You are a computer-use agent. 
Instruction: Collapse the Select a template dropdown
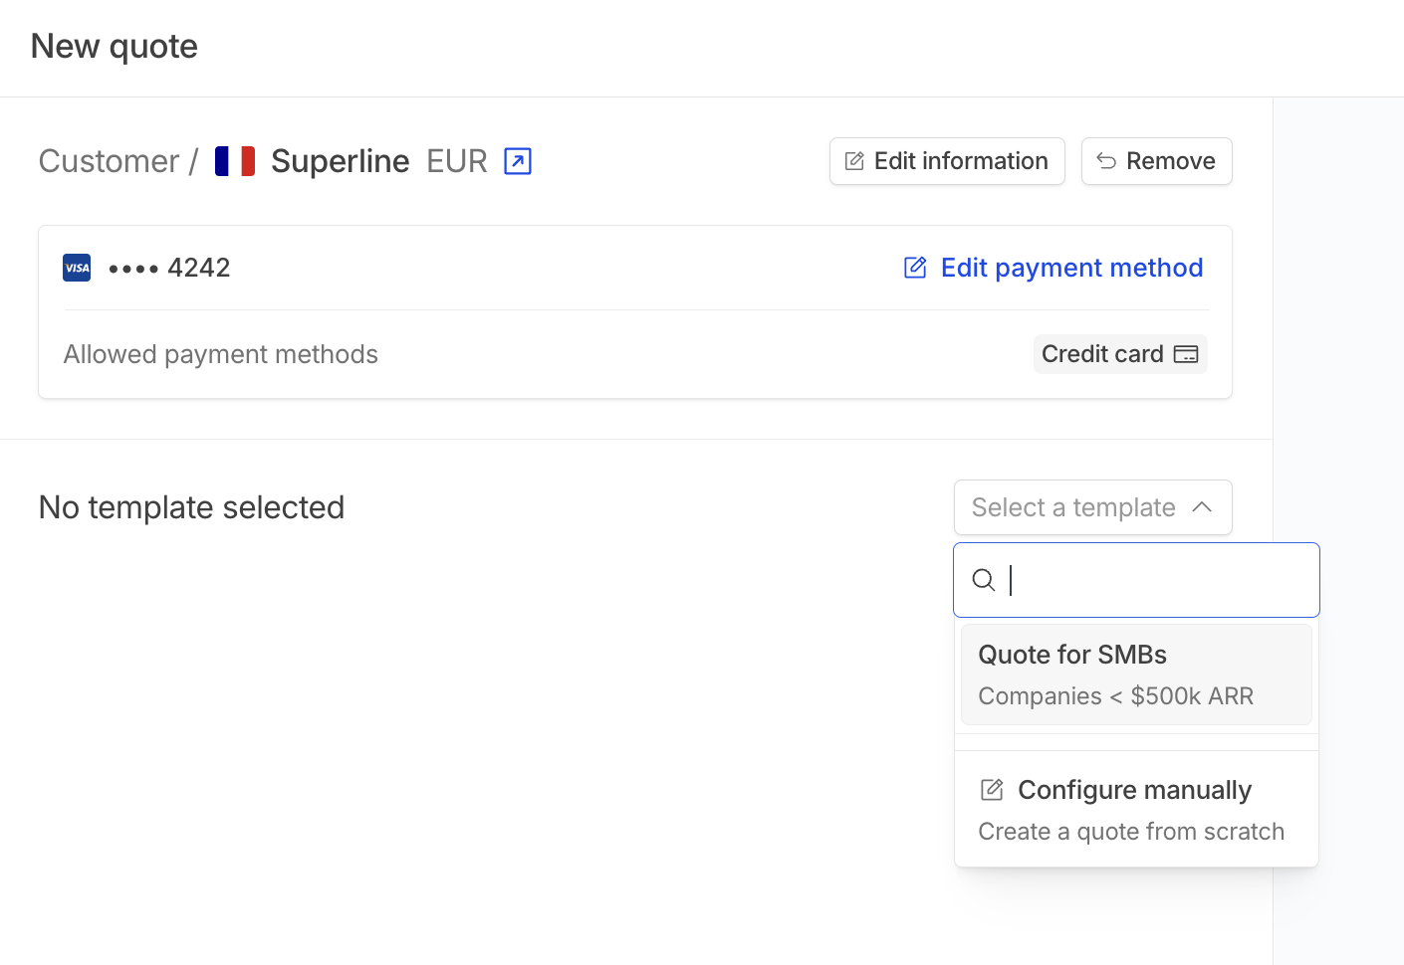[x=1093, y=507]
